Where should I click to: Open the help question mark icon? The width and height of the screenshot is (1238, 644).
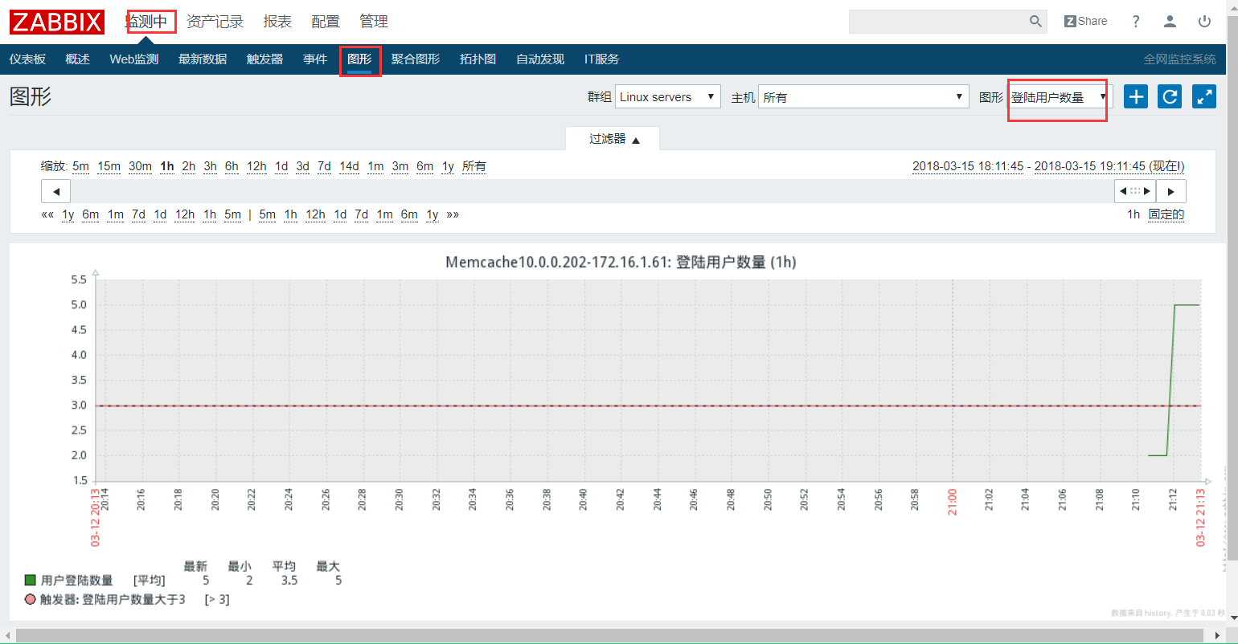[x=1136, y=22]
